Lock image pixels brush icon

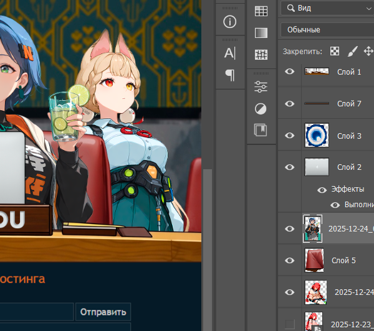point(352,51)
